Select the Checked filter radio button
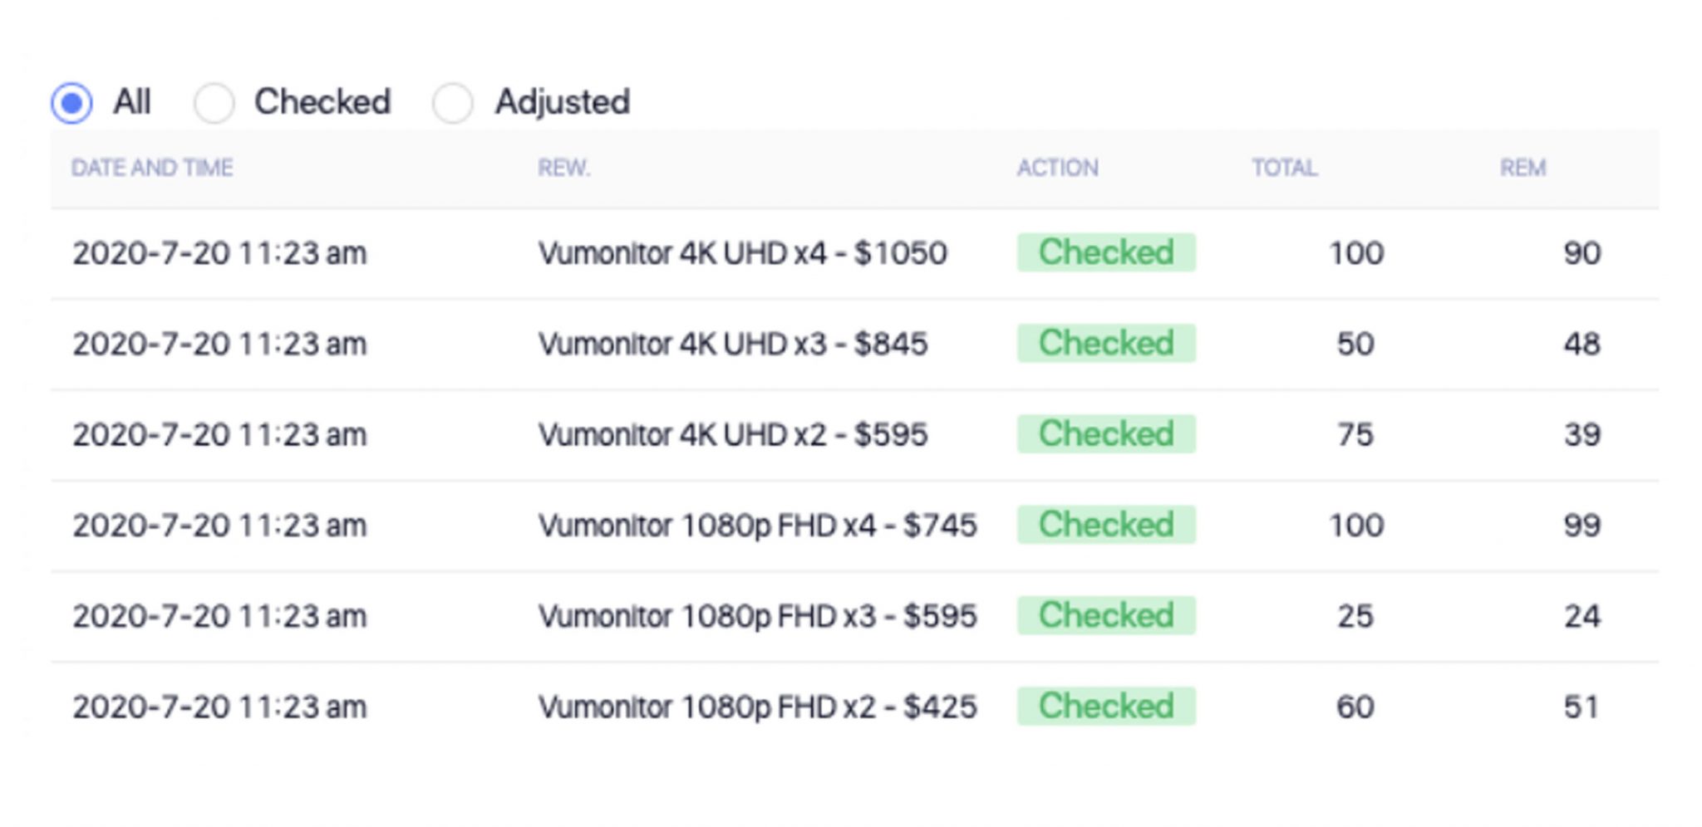1702x827 pixels. point(214,103)
